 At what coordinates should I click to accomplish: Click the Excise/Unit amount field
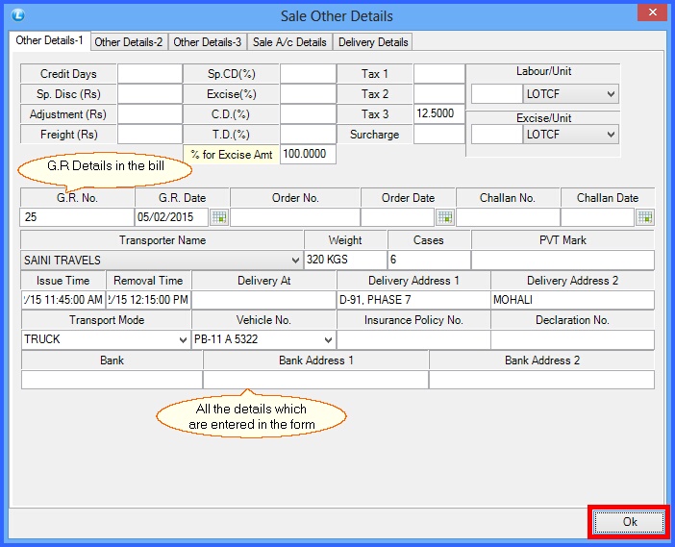coord(497,135)
